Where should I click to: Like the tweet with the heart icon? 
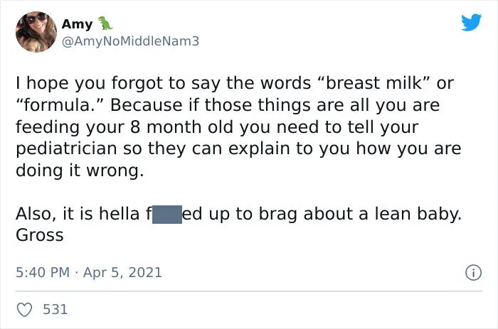pos(24,310)
